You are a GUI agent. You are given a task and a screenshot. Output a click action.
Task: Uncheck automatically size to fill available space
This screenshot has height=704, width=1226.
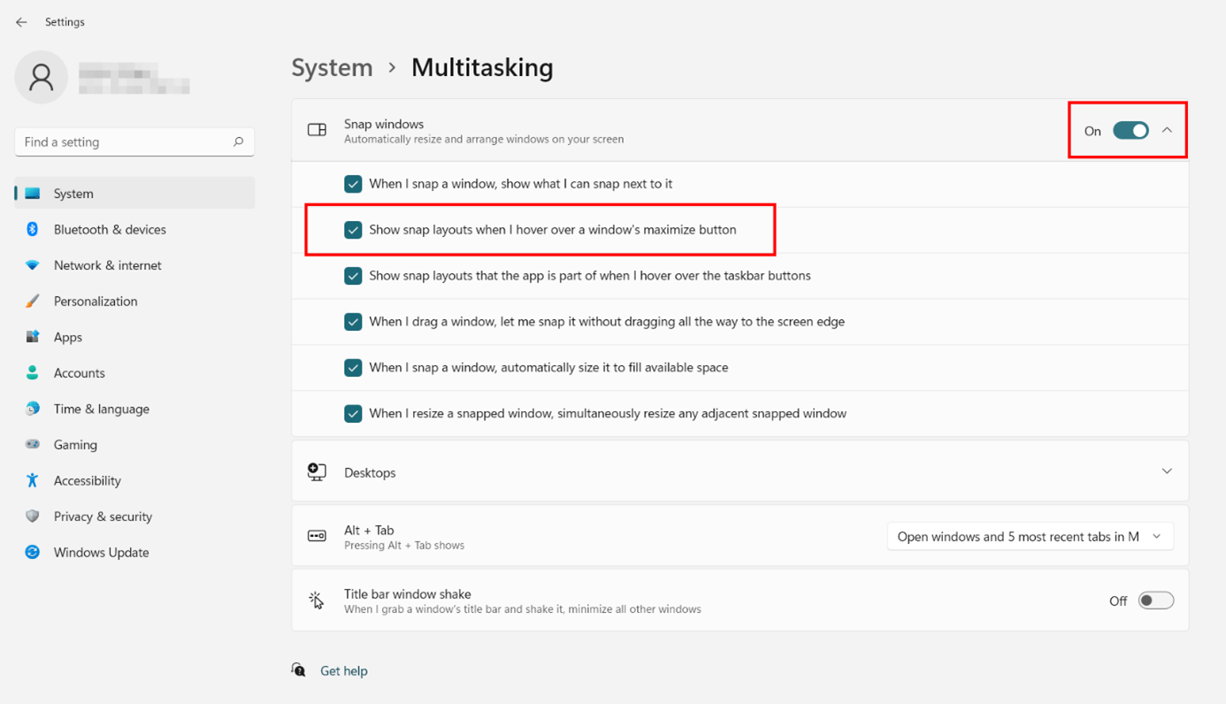[353, 368]
